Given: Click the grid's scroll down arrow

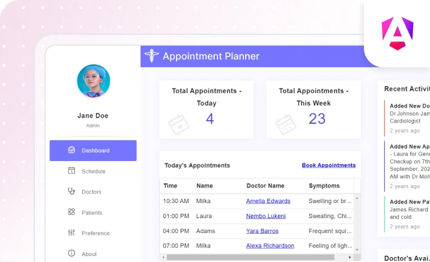Looking at the screenshot, I should 357,249.
